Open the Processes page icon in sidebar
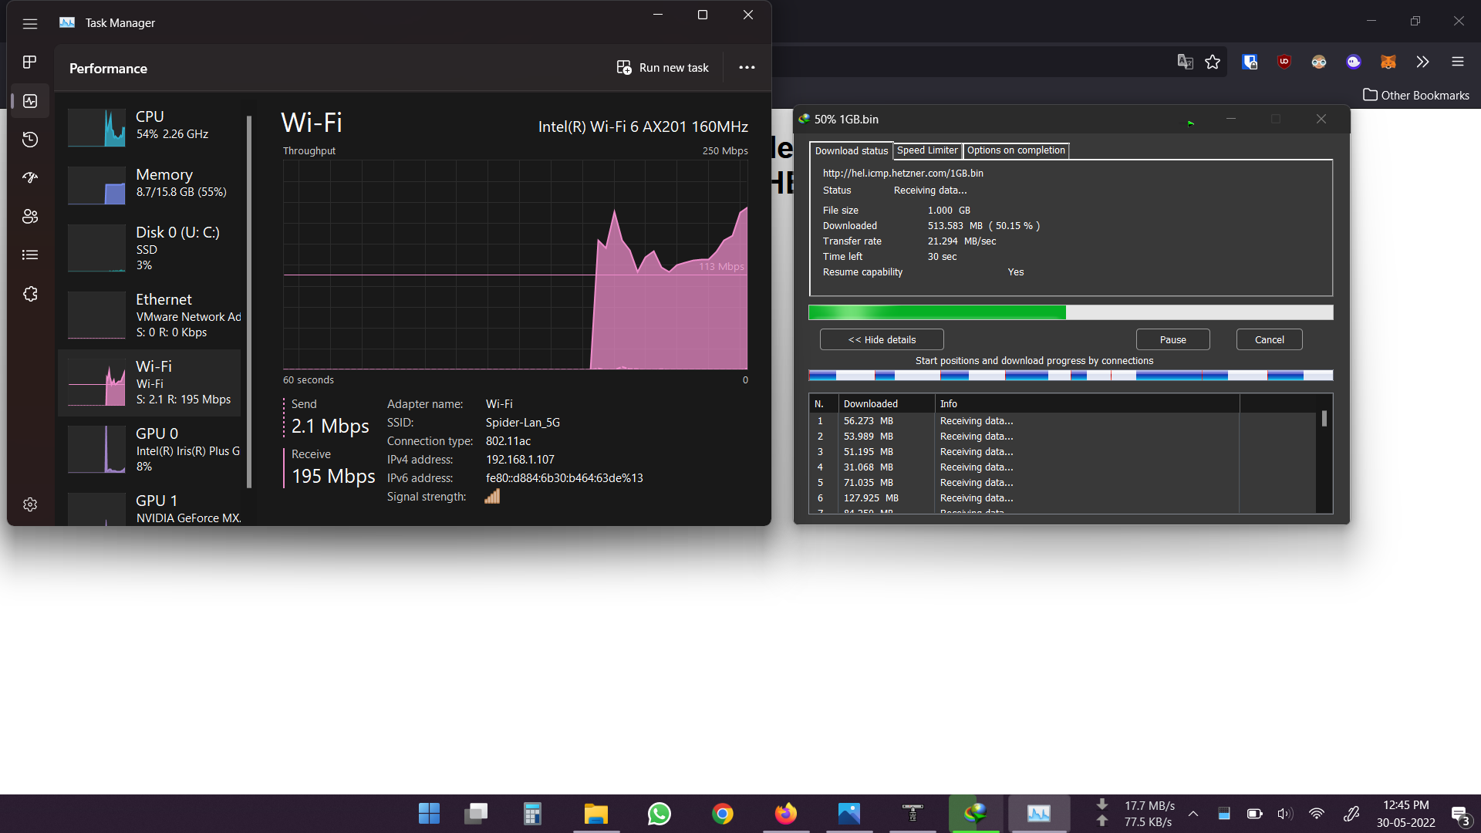This screenshot has width=1481, height=833. coord(30,62)
